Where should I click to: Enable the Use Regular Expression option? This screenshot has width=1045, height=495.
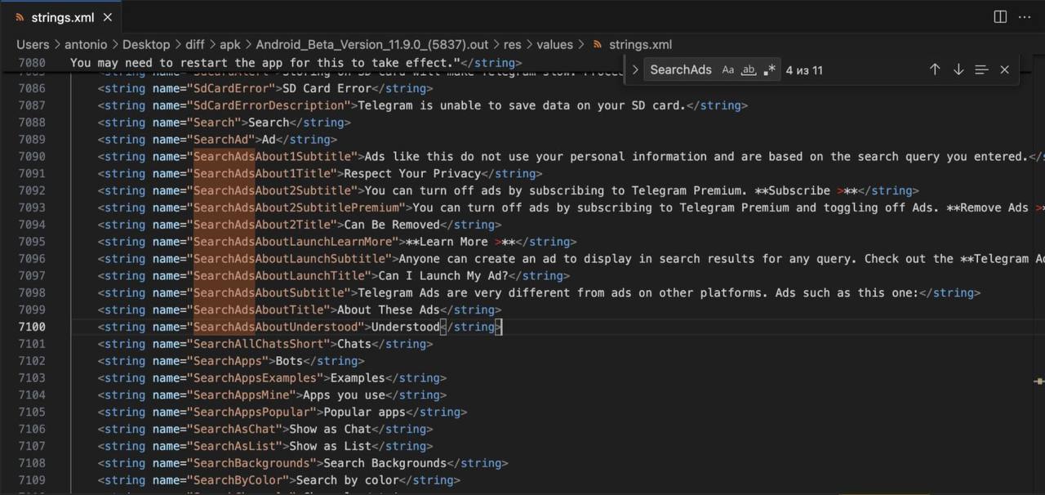(x=769, y=69)
